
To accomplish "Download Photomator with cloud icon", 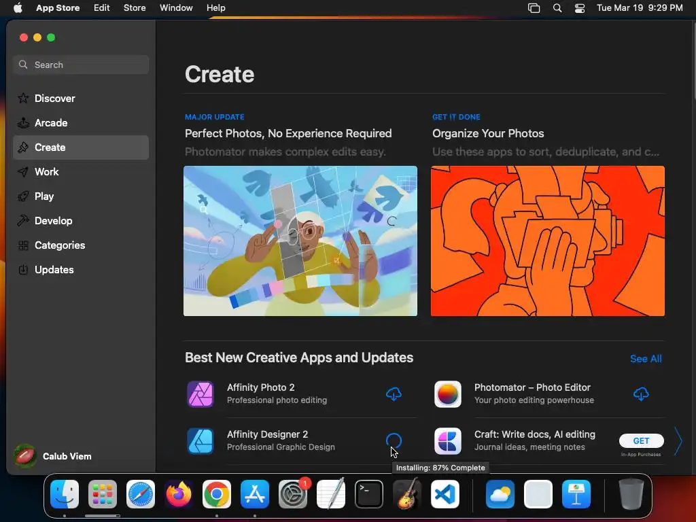I will click(x=641, y=394).
